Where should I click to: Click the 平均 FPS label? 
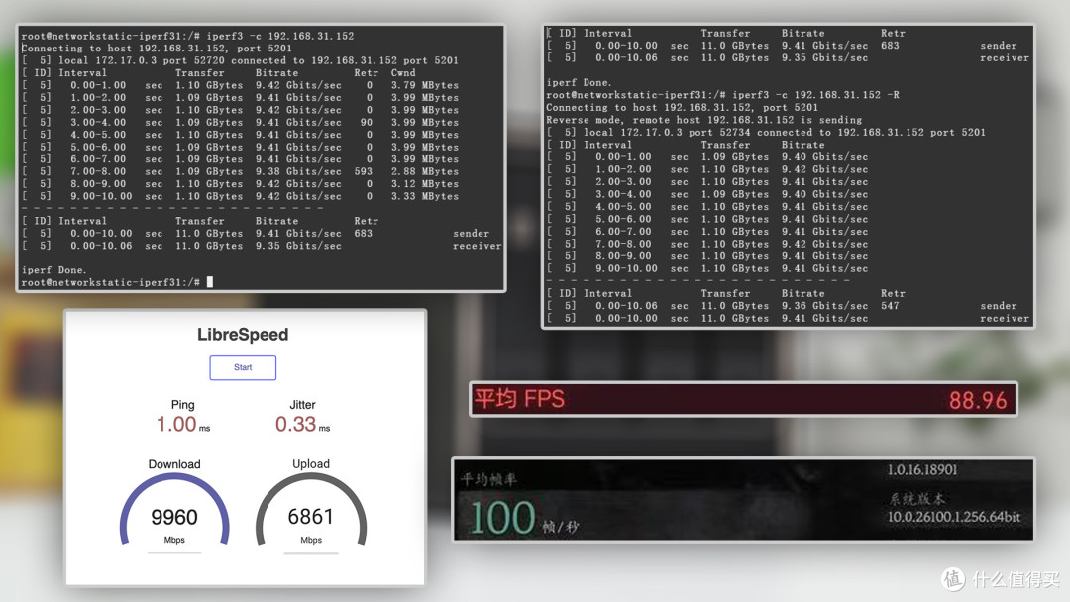(x=519, y=399)
